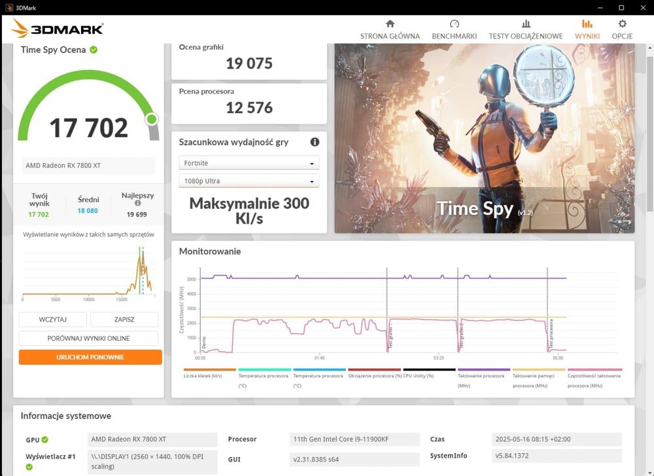Click processor value 11th Gen Intel Core i9-11900KF
This screenshot has height=476, width=654.
[354, 439]
